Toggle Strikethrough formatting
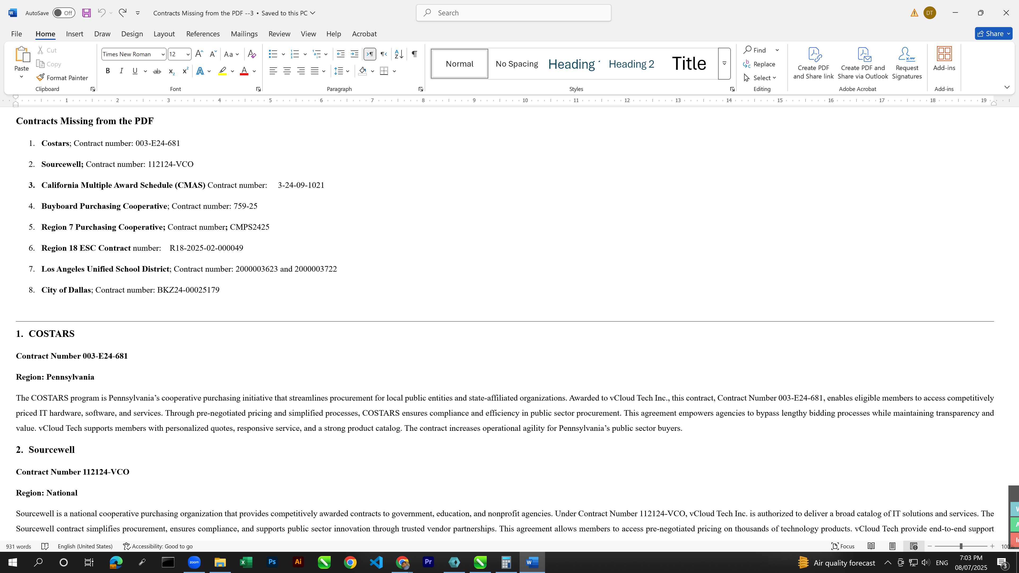The width and height of the screenshot is (1019, 573). 157,71
